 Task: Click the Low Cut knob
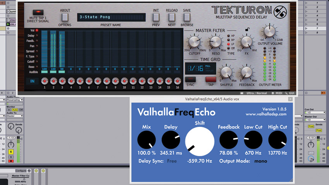(x=253, y=140)
